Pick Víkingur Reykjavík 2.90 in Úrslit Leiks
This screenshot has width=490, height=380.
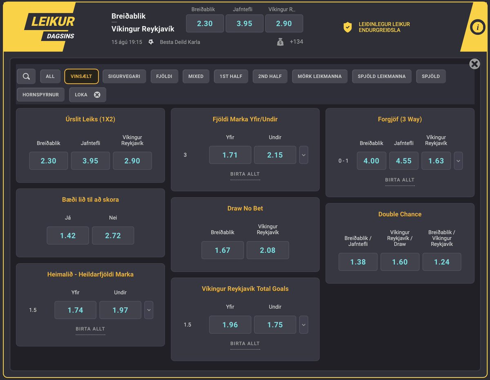coord(132,161)
